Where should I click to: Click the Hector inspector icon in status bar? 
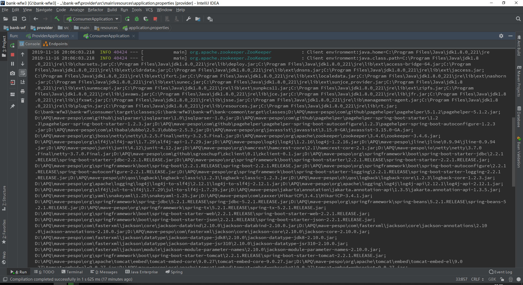pos(511,279)
